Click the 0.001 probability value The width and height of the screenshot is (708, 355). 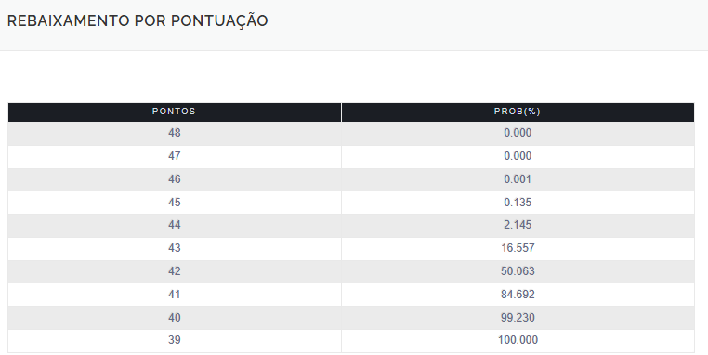[x=518, y=179]
